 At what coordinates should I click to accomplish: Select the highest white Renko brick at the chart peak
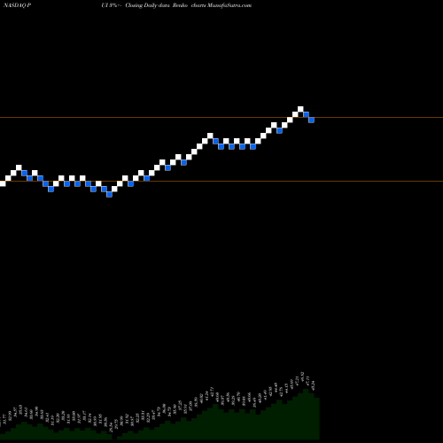[x=300, y=109]
